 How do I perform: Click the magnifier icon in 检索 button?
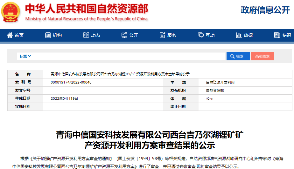point(232,56)
